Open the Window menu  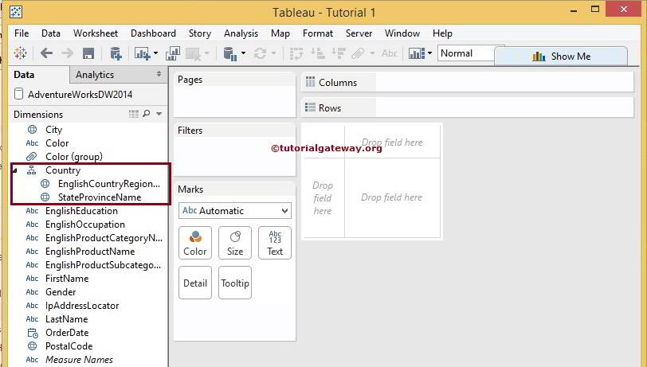pos(402,33)
